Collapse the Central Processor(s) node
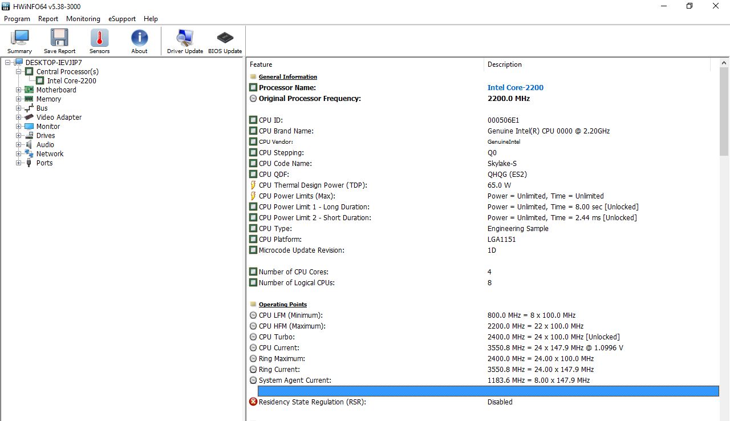The image size is (730, 421). click(19, 71)
